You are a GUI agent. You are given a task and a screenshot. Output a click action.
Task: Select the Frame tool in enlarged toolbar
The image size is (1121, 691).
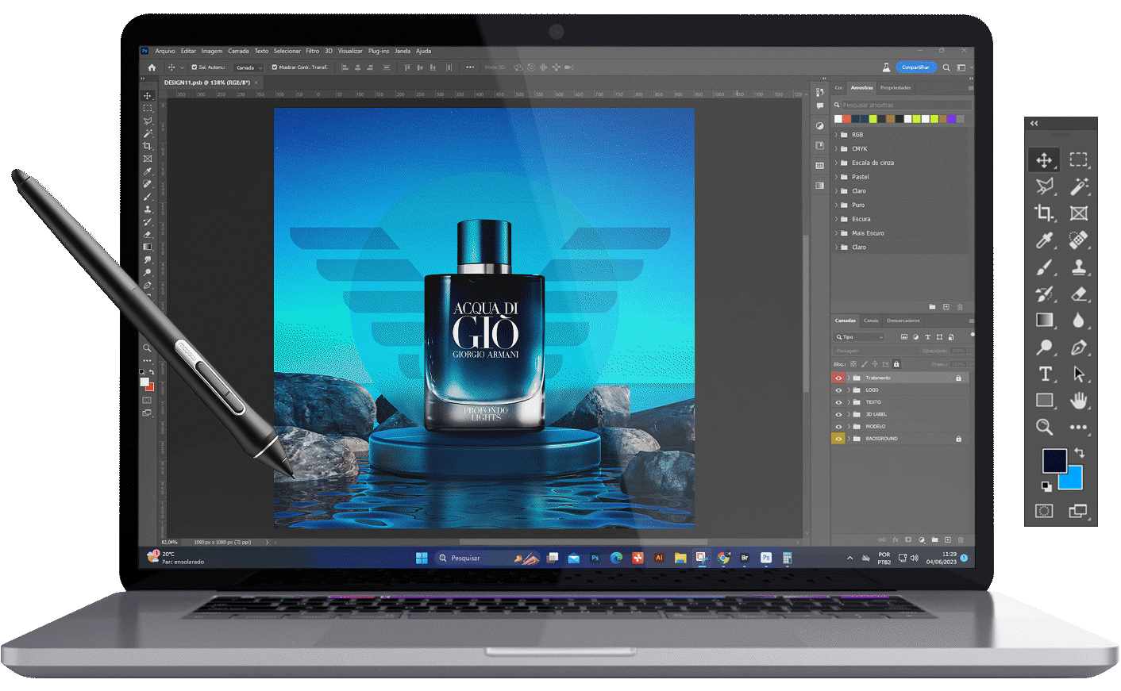pyautogui.click(x=1078, y=213)
